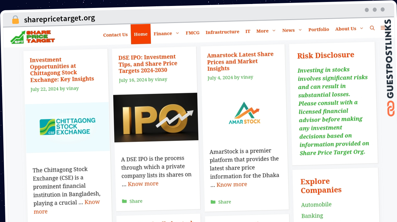Screen dimensions: 397x222
Task: Open the Automobile companies link
Action: (x=316, y=204)
